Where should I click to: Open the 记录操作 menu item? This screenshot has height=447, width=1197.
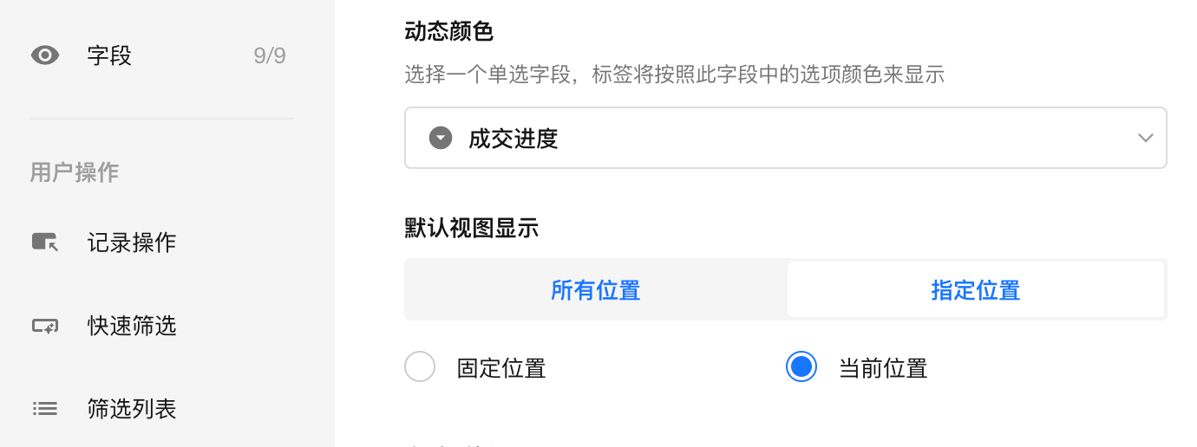point(132,243)
